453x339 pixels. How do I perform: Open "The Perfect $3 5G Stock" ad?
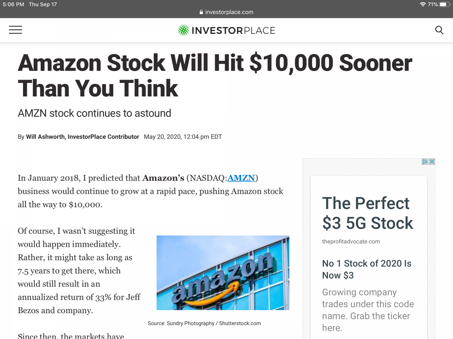tap(367, 213)
